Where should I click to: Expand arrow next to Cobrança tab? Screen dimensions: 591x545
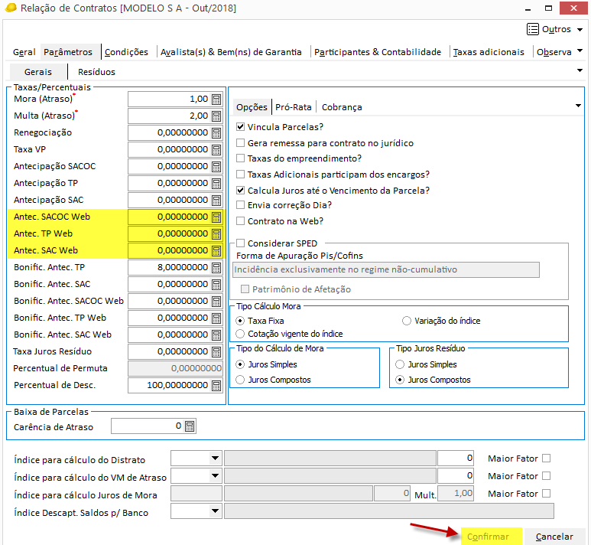(x=578, y=106)
